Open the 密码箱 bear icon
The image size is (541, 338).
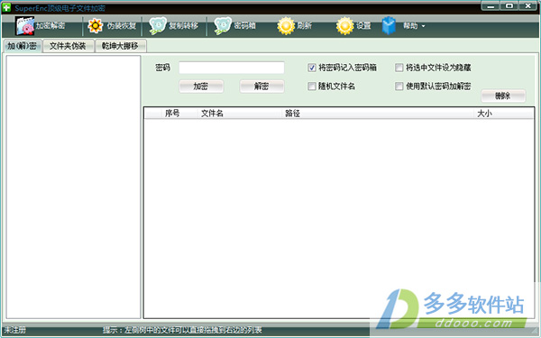223,26
